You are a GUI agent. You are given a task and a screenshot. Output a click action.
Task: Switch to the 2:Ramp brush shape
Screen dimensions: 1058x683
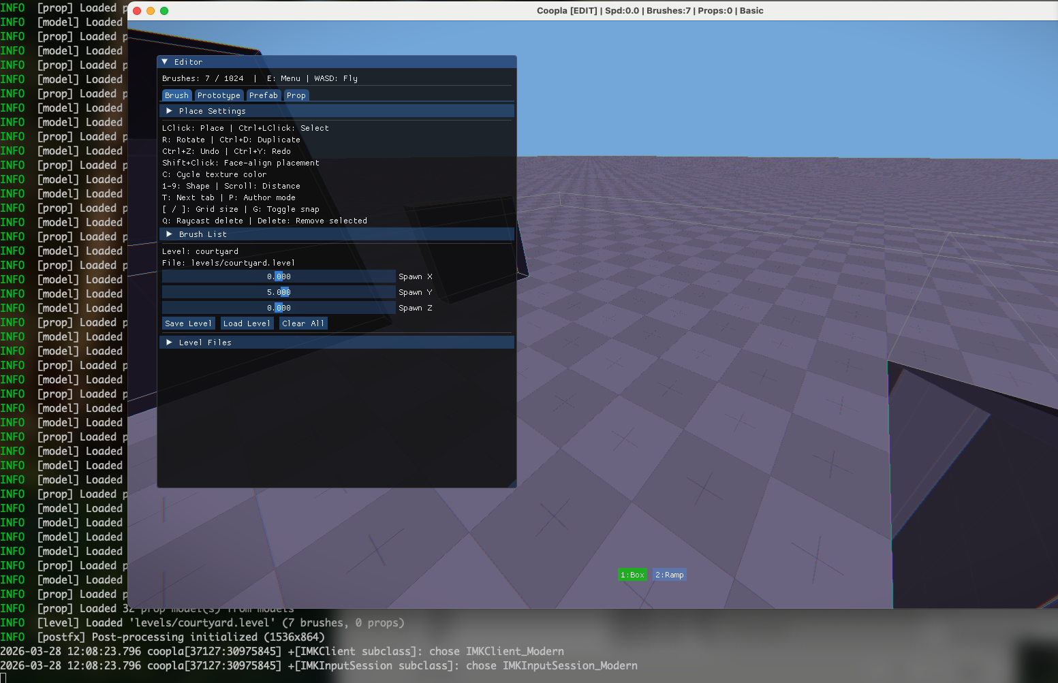click(669, 574)
